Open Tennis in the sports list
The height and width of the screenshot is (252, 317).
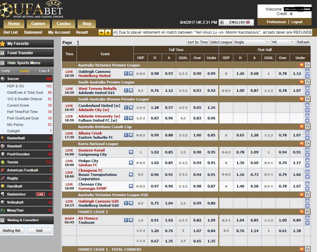tap(13, 162)
